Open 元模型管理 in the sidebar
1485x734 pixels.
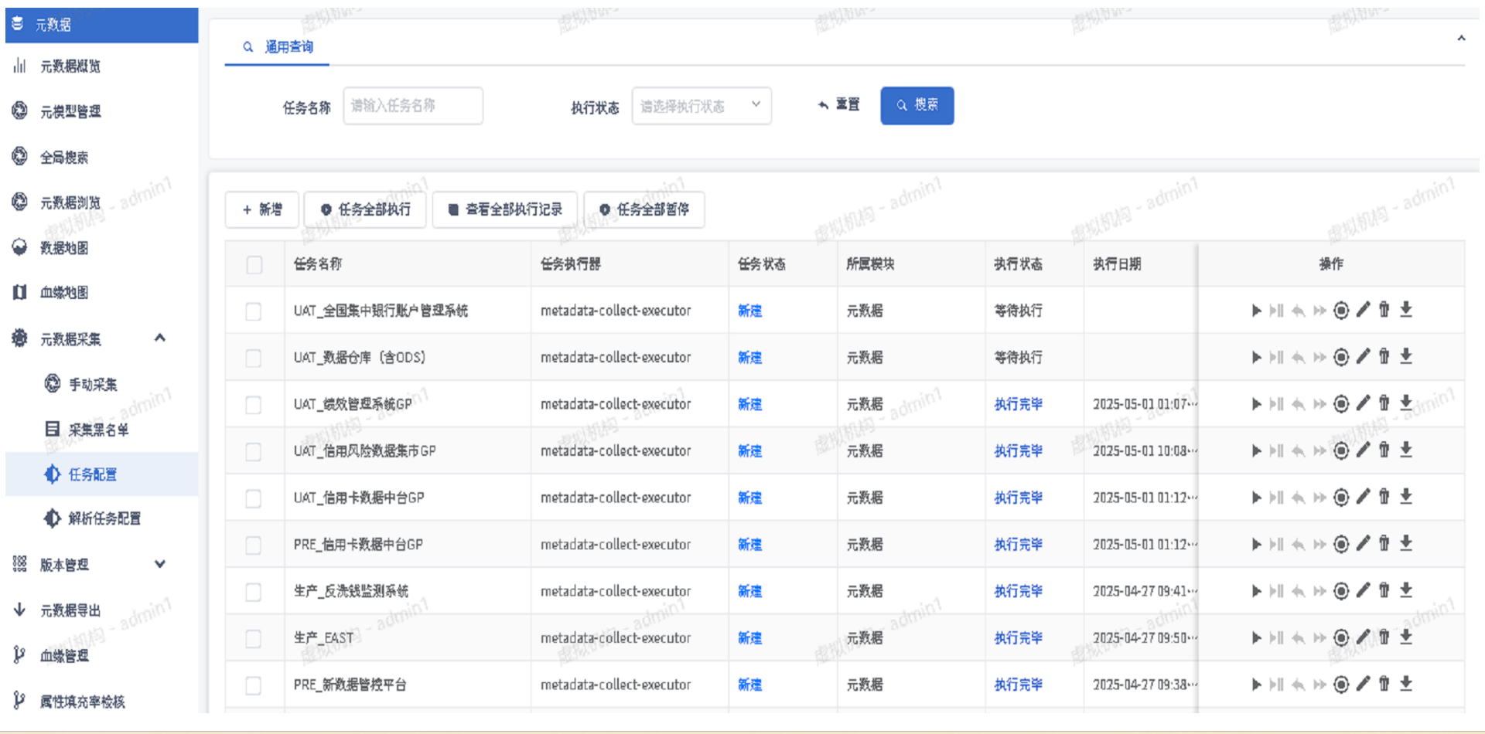[x=70, y=112]
